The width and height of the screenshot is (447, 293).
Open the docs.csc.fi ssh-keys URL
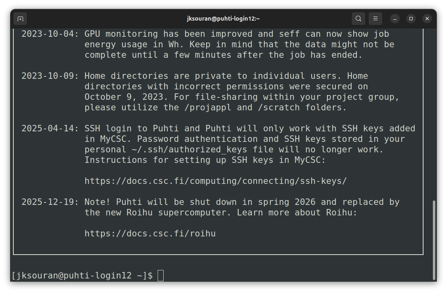pyautogui.click(x=215, y=181)
